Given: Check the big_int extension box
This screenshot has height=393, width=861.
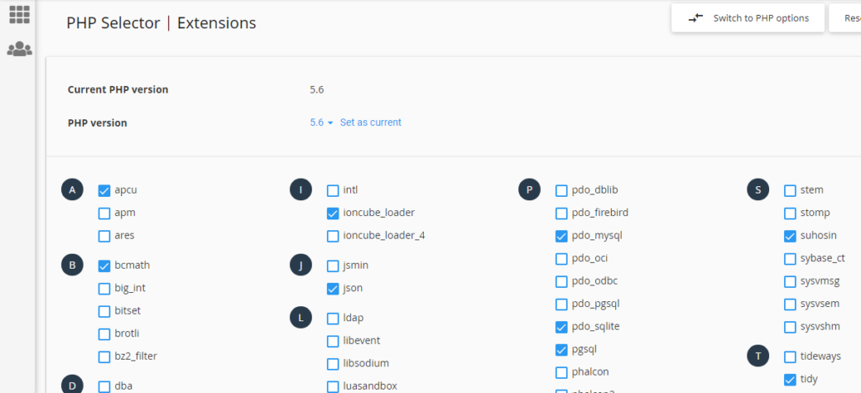Looking at the screenshot, I should coord(104,289).
